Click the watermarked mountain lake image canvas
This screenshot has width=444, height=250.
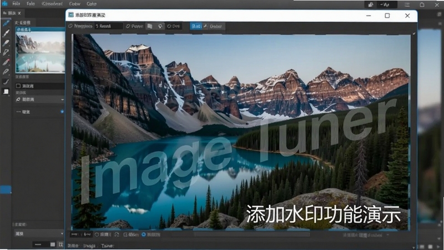pos(240,132)
